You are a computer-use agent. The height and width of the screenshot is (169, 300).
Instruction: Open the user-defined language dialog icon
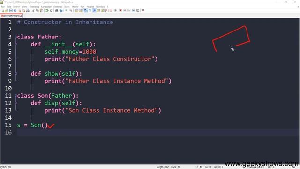[x=98, y=10]
